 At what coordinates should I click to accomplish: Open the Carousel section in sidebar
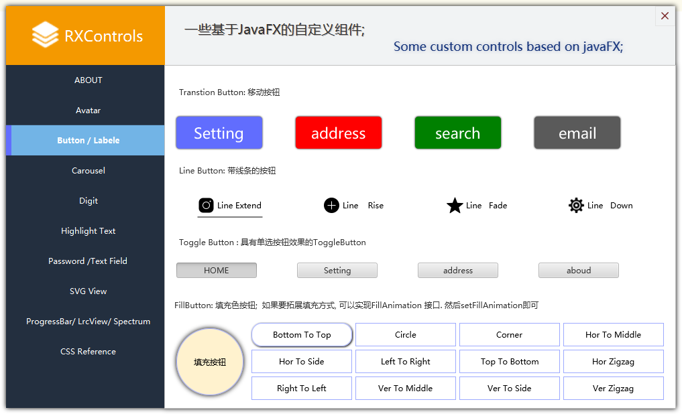coord(88,171)
